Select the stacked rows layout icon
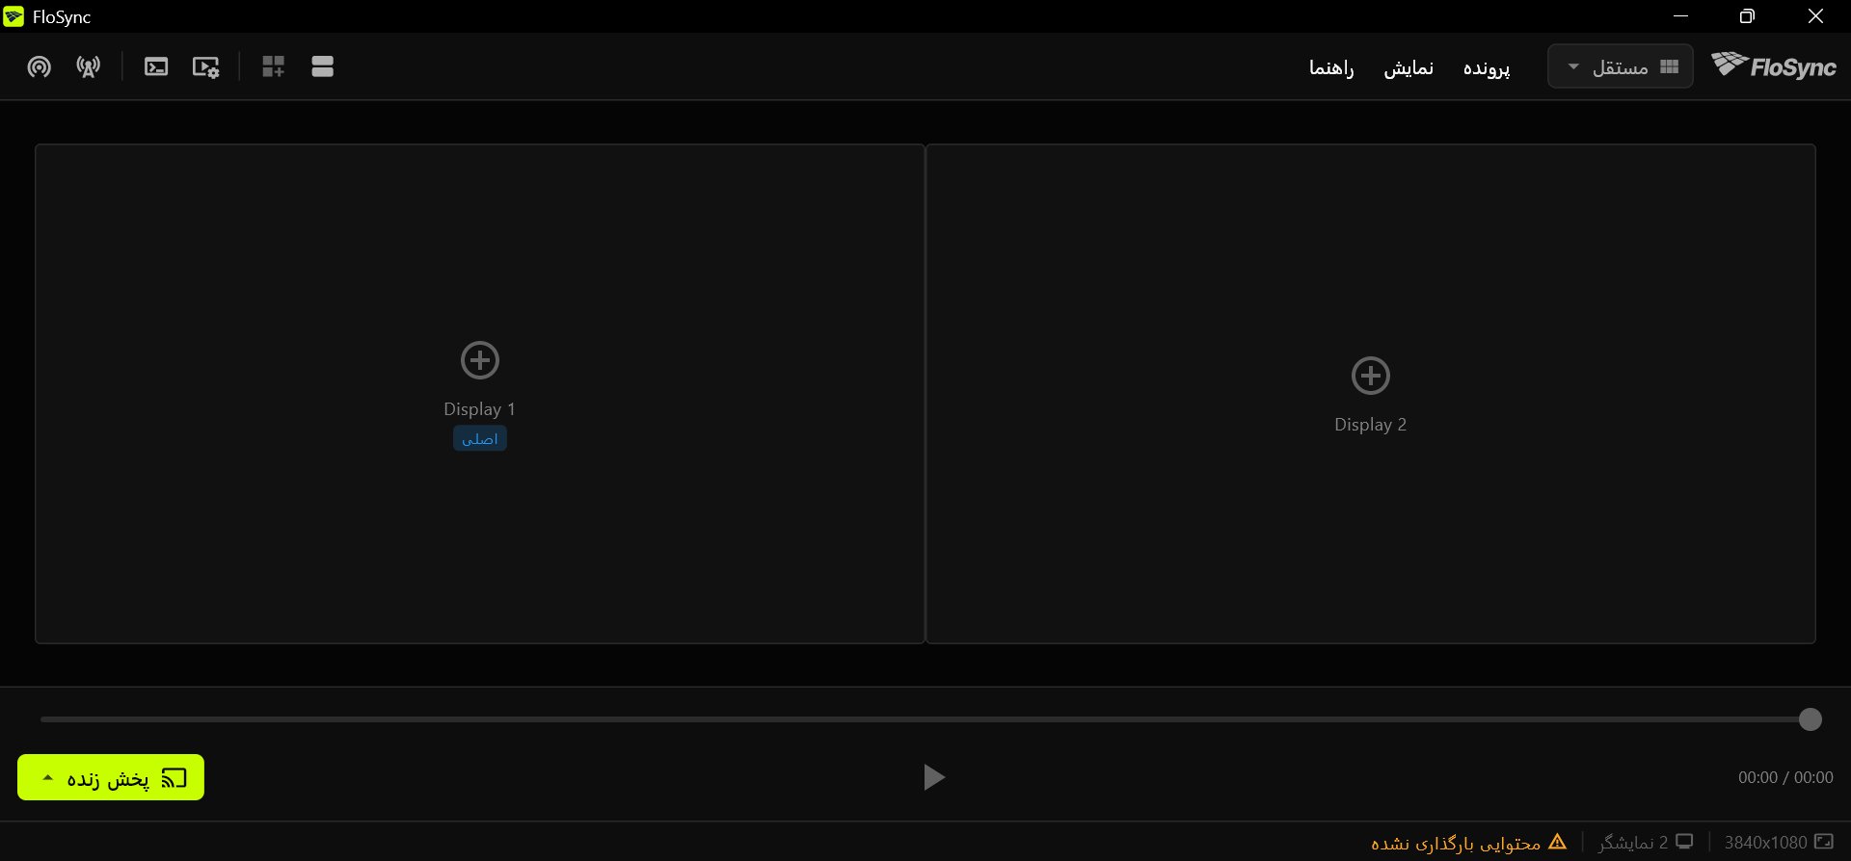The image size is (1851, 861). pyautogui.click(x=323, y=66)
